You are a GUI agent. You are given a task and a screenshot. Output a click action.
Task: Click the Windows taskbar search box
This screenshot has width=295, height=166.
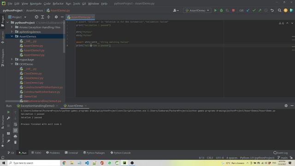[x=34, y=163]
